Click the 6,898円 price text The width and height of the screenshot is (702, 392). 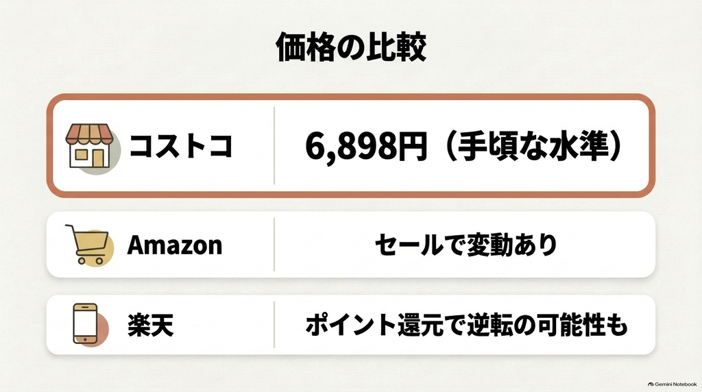(366, 146)
